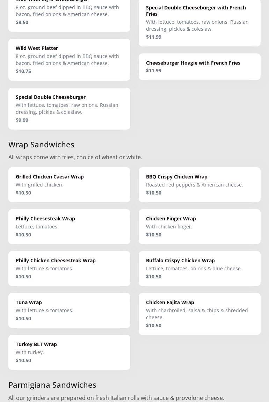Click the Parmigiana Sandwiches section heading
The height and width of the screenshot is (402, 269).
point(52,385)
